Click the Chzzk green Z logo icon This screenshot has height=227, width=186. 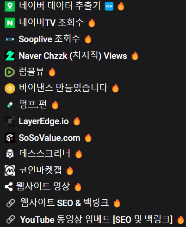click(x=10, y=56)
